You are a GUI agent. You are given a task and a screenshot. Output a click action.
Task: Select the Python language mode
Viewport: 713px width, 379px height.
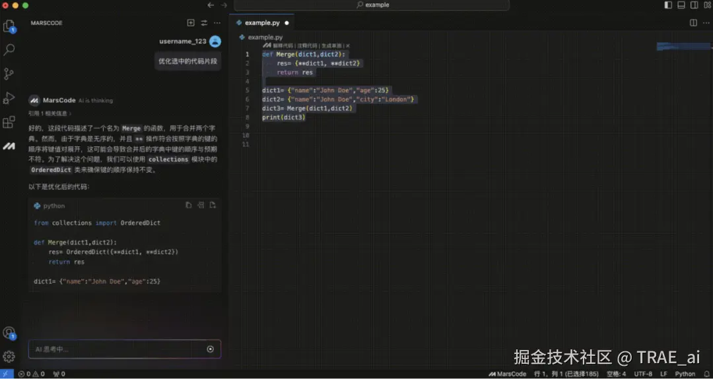pos(685,374)
